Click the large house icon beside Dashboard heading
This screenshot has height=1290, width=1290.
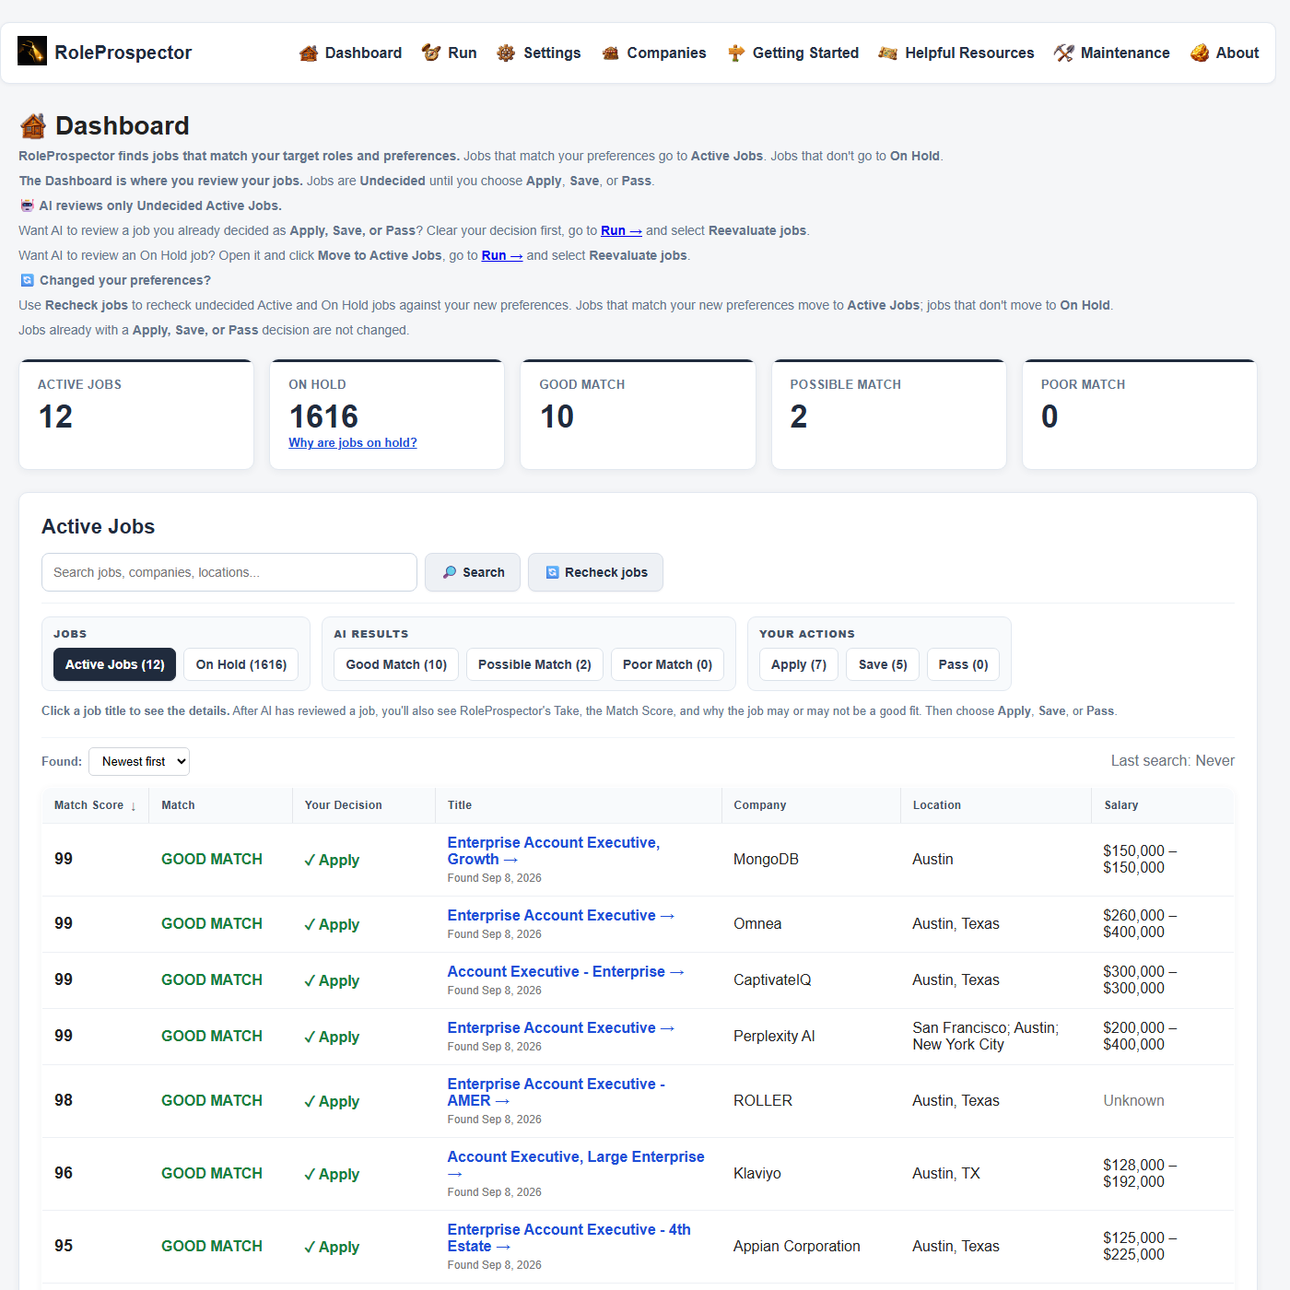click(33, 125)
